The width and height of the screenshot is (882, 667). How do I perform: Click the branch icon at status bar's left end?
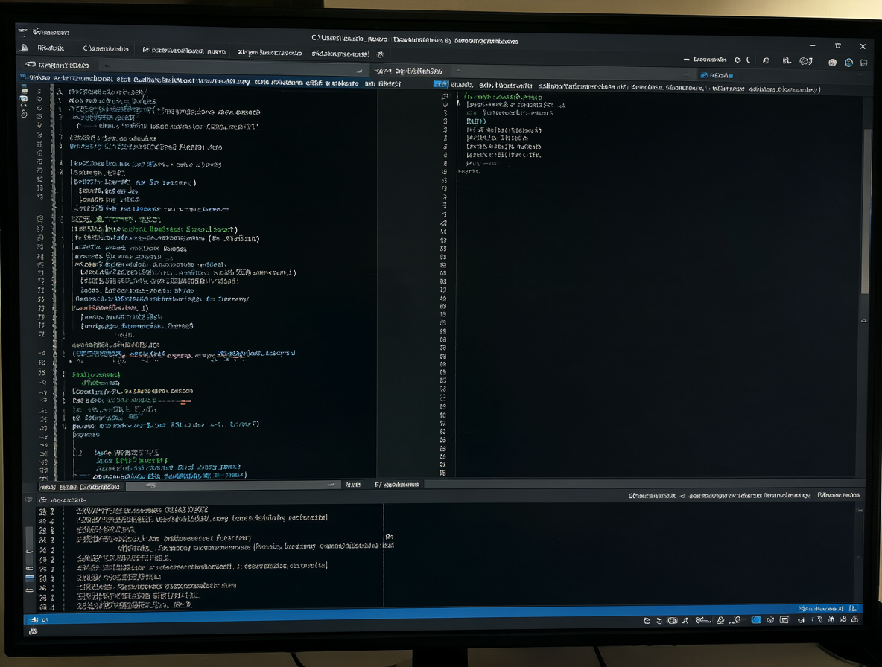pyautogui.click(x=35, y=619)
